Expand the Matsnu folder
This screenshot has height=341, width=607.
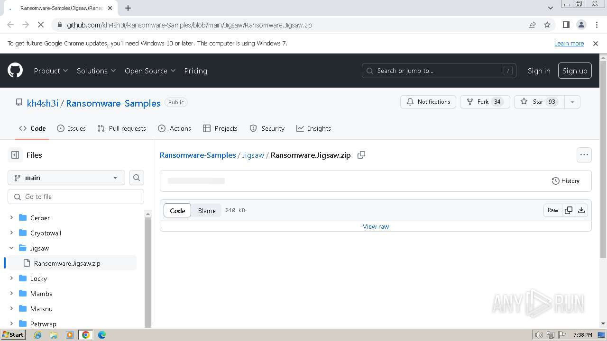click(x=11, y=309)
